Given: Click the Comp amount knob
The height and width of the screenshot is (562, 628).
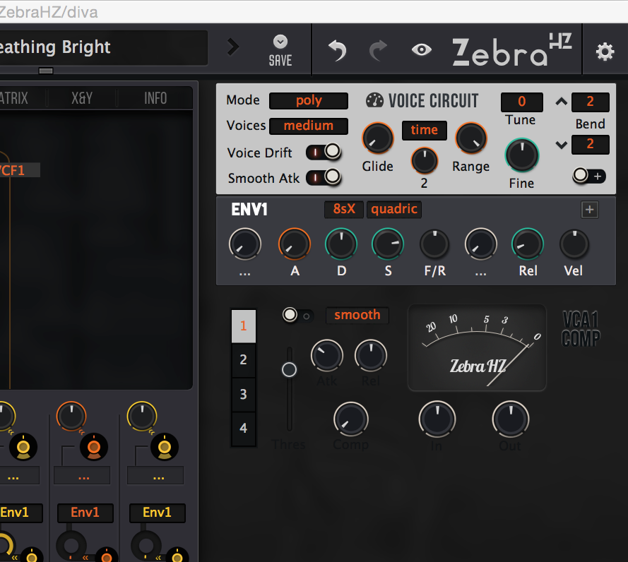Looking at the screenshot, I should click(351, 420).
